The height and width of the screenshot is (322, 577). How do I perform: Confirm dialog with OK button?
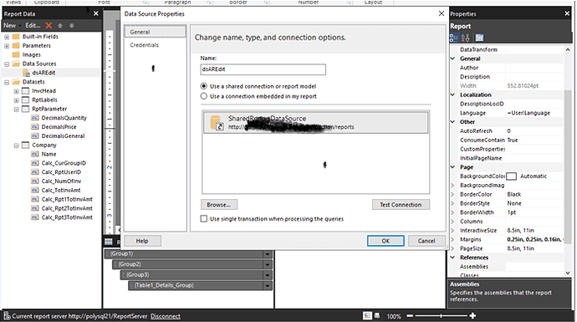386,241
